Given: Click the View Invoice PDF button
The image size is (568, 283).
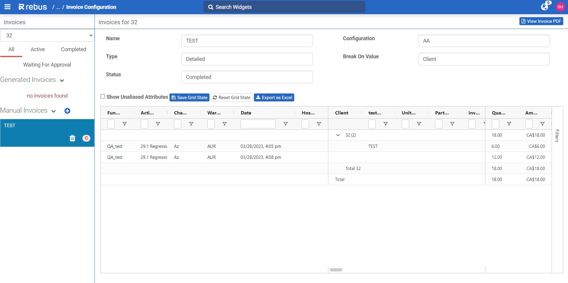Looking at the screenshot, I should coord(541,21).
